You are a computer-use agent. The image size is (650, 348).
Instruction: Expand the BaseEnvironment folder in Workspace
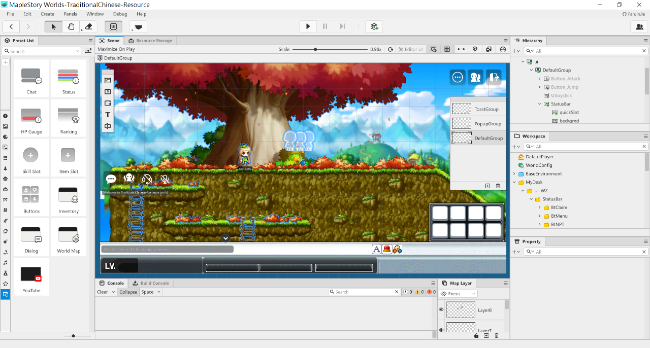(x=514, y=173)
